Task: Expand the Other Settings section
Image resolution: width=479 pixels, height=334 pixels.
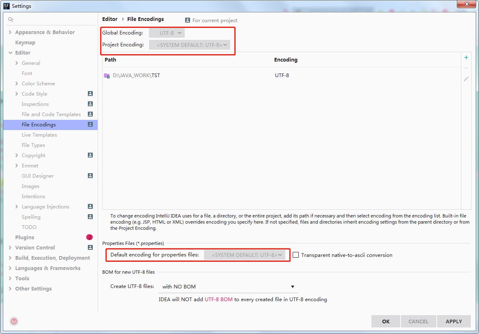Action: [x=10, y=288]
